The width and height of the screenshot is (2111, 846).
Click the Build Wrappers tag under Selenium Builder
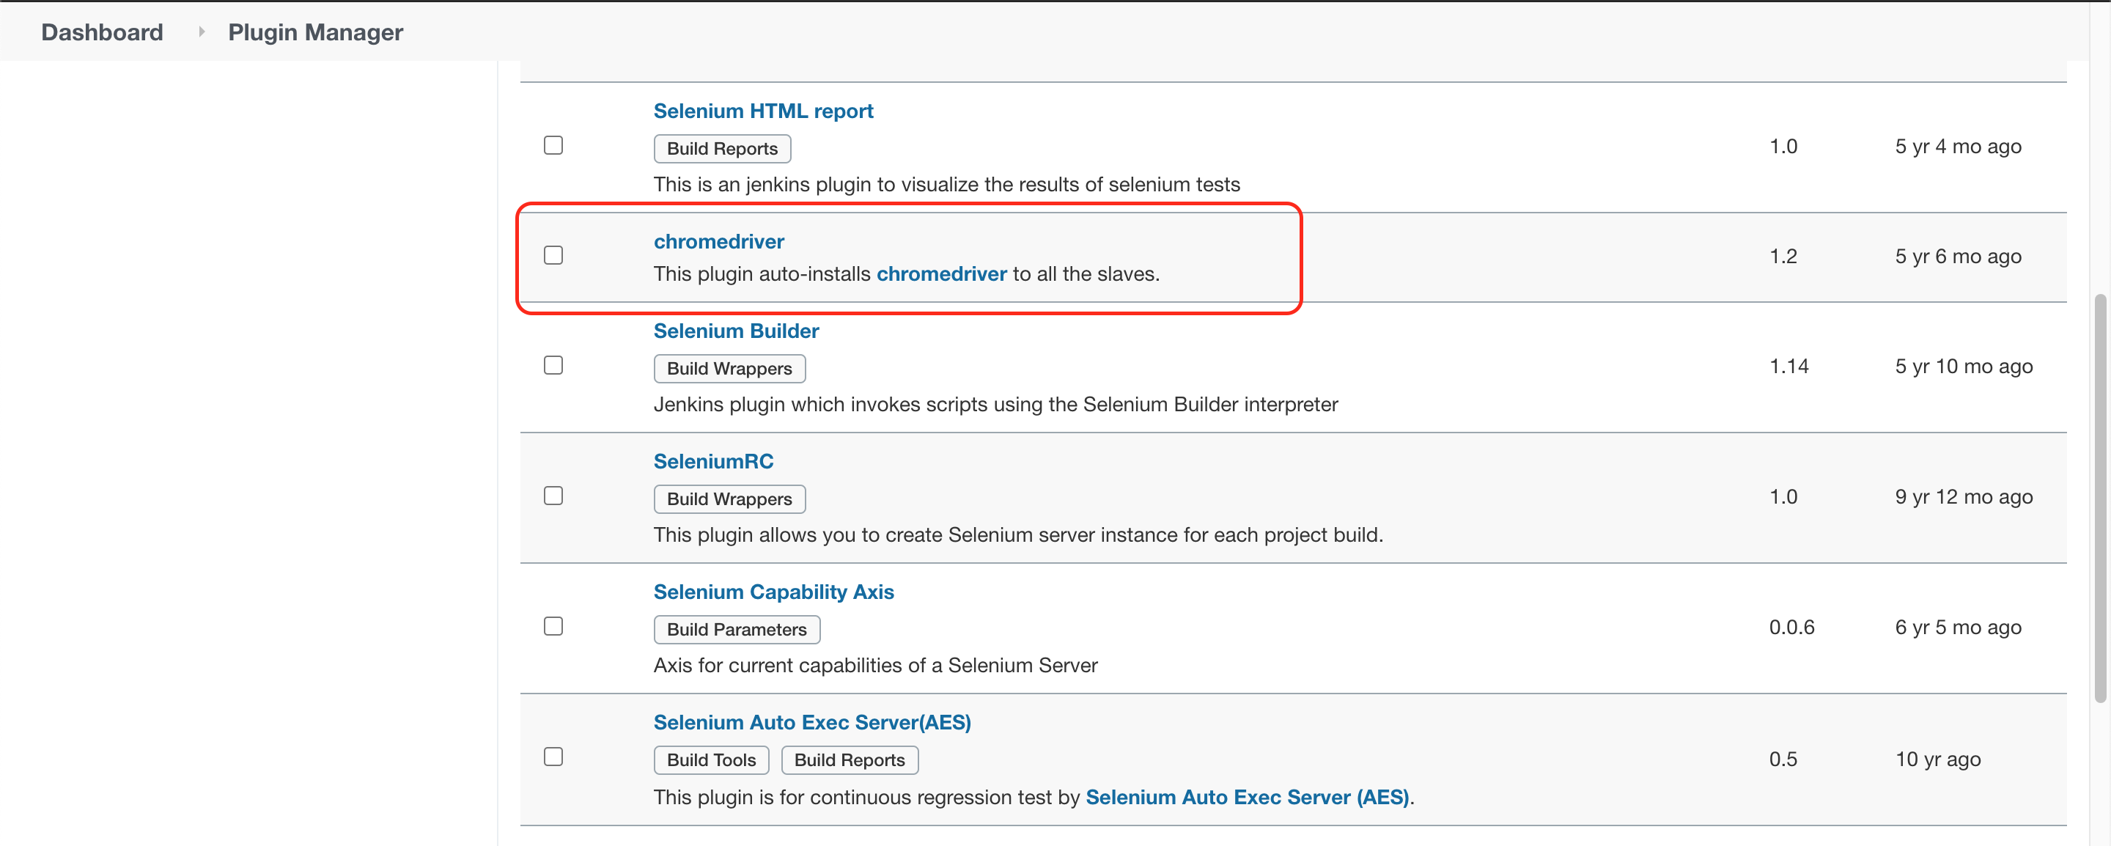coord(729,368)
